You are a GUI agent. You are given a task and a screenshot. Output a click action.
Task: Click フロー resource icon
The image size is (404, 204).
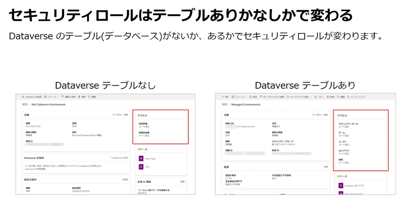(x=141, y=167)
